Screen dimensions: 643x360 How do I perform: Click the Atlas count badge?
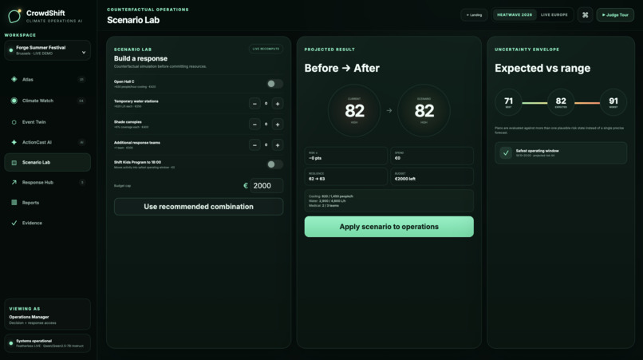(81, 79)
